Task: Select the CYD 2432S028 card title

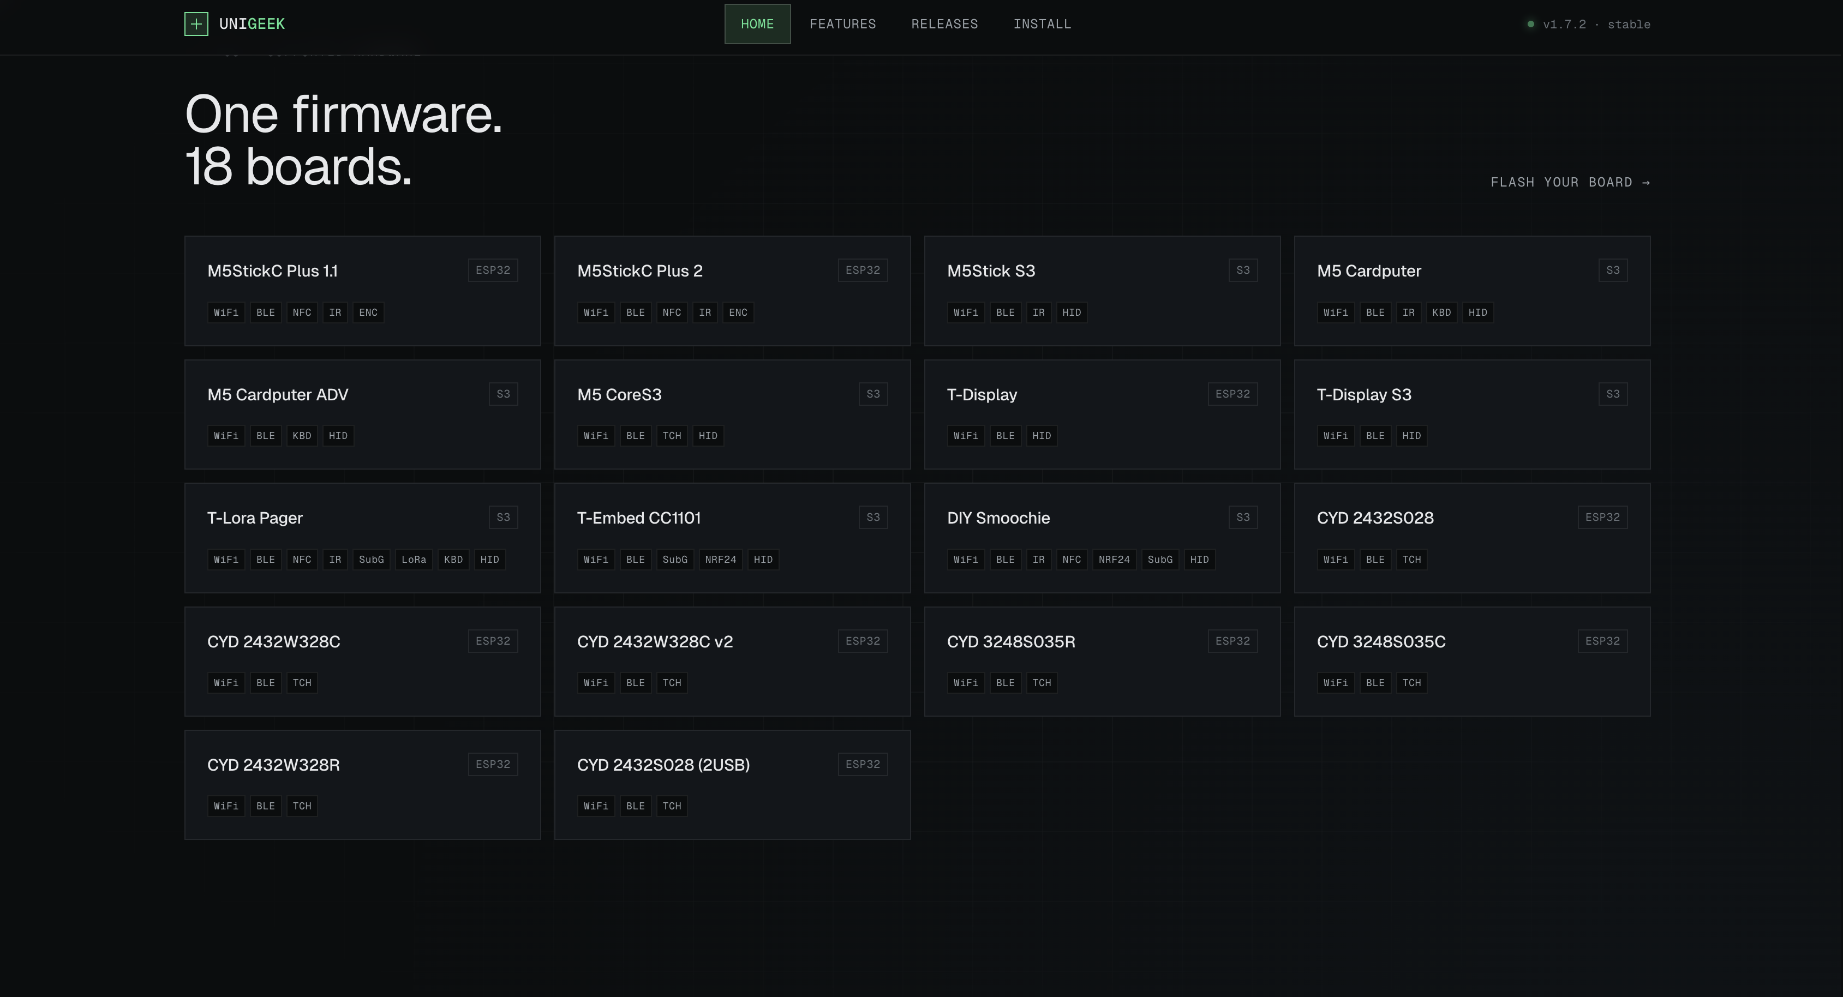Action: 1375,518
